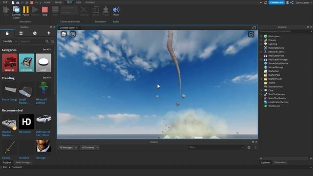This screenshot has width=313, height=176.
Task: Select LocalizationService in Explorer
Action: pyautogui.click(x=278, y=102)
